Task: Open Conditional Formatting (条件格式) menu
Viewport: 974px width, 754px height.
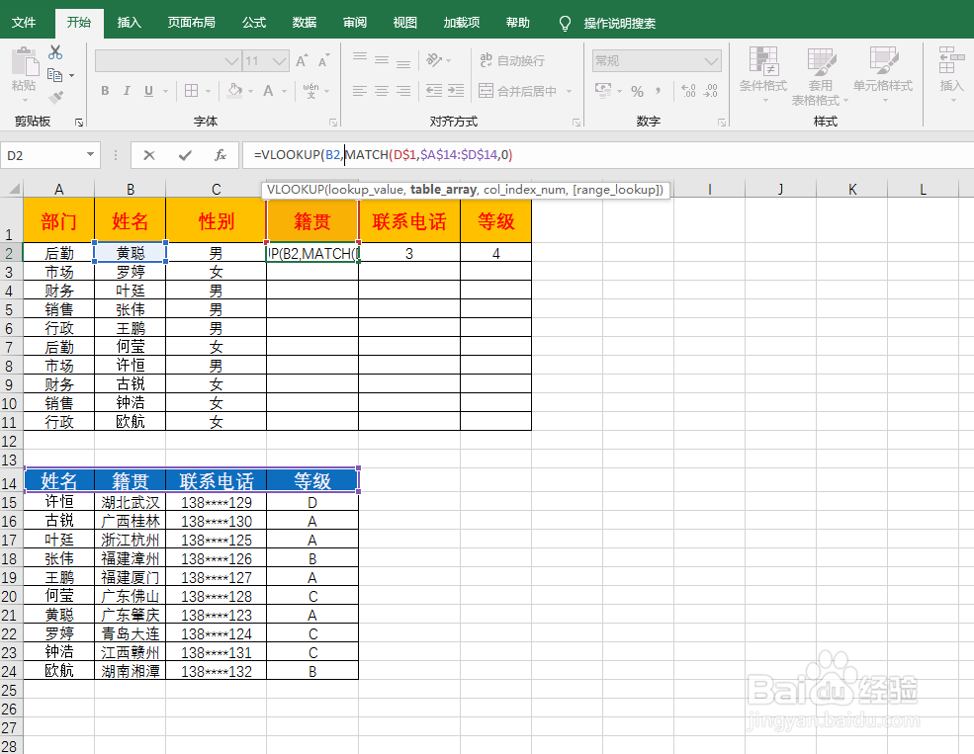Action: [763, 76]
